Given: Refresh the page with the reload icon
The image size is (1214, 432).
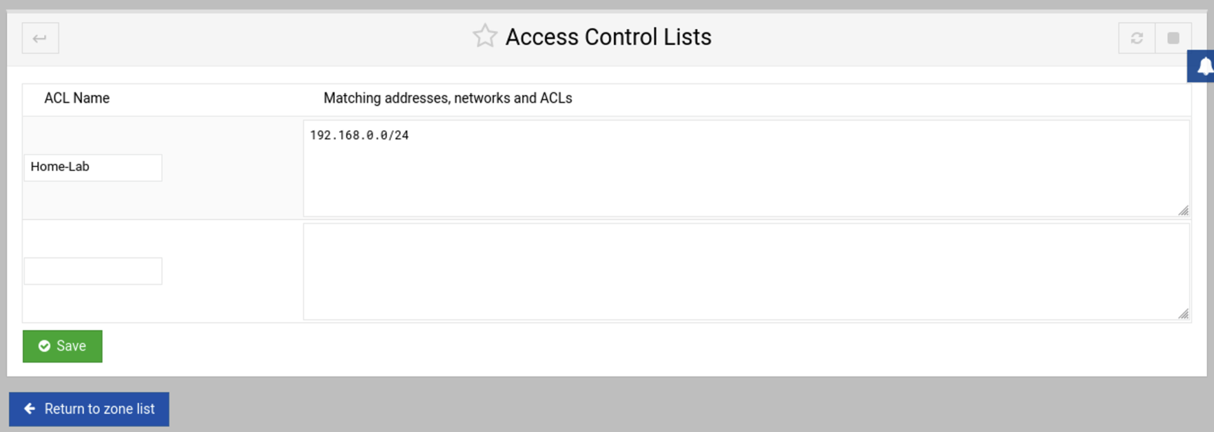Looking at the screenshot, I should pyautogui.click(x=1137, y=38).
